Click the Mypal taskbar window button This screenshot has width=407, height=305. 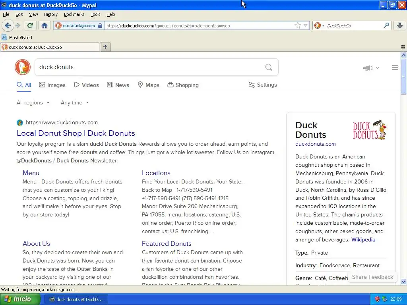click(76, 299)
